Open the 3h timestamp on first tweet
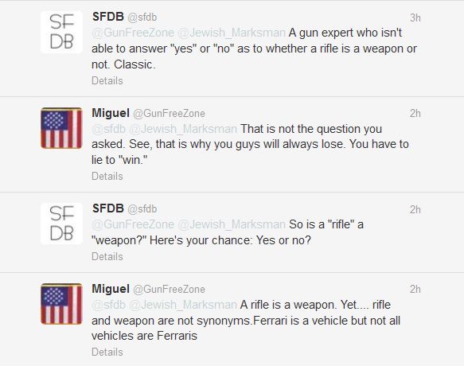The width and height of the screenshot is (464, 366). pyautogui.click(x=415, y=18)
